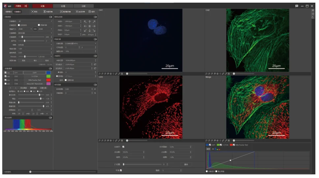This screenshot has height=178, width=319.
Task: Move stage up with the up arrow
Action: click(x=90, y=22)
